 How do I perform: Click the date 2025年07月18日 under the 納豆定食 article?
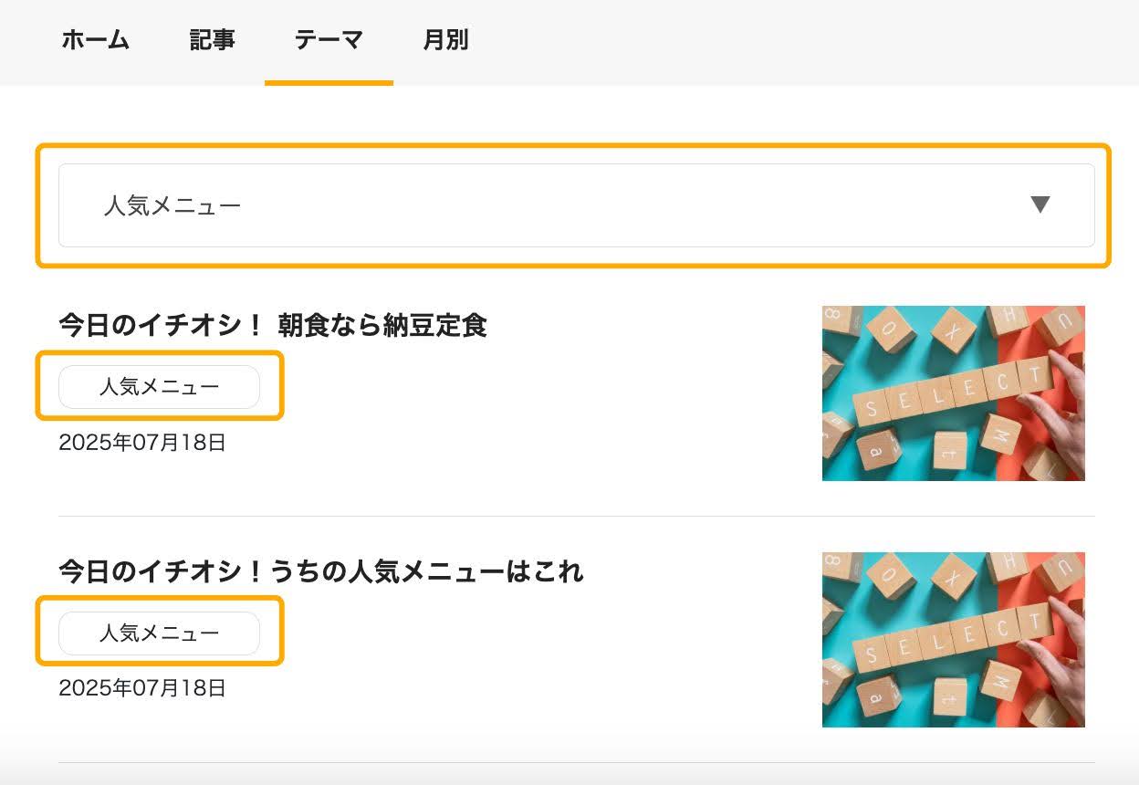[x=142, y=443]
